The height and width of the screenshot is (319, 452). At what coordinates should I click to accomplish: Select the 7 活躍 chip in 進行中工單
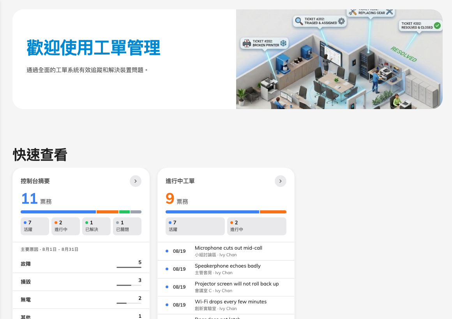tap(195, 226)
